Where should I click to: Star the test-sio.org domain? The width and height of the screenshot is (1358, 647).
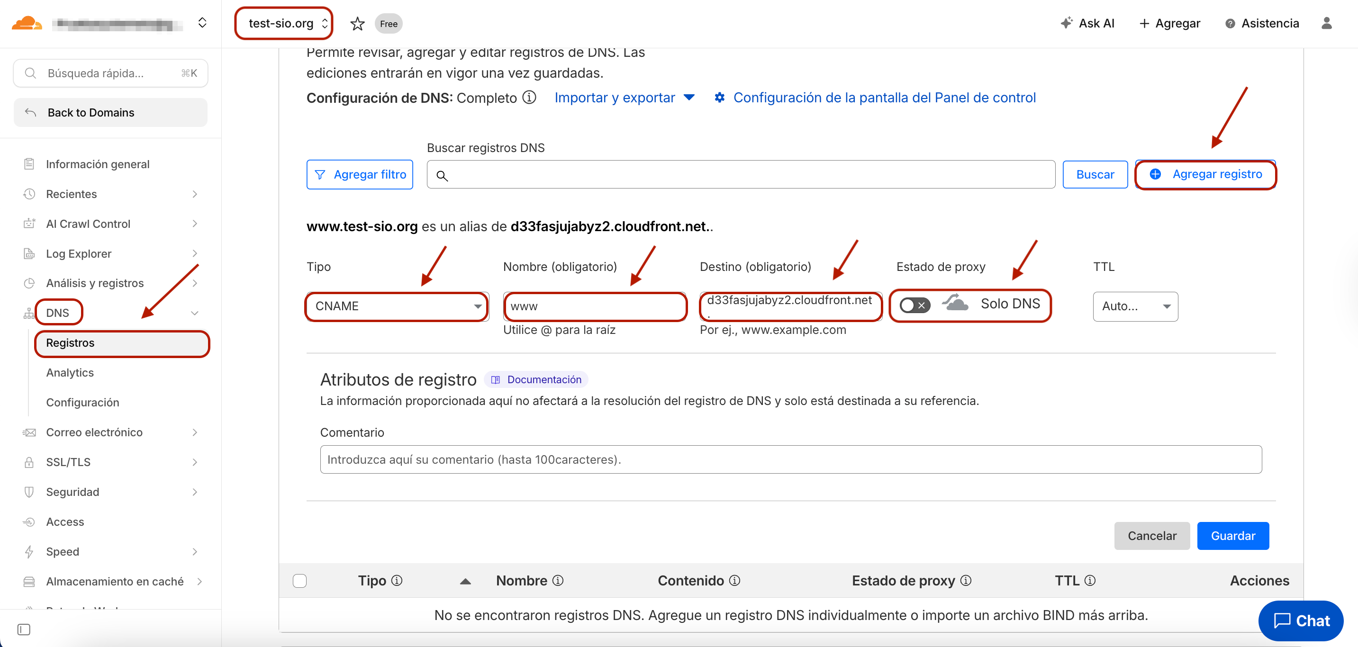(357, 24)
